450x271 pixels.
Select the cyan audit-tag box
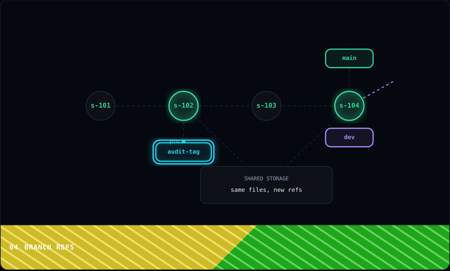click(183, 152)
